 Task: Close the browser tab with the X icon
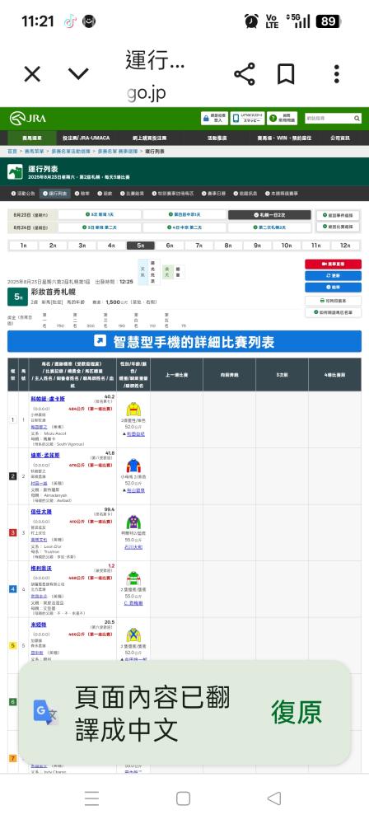32,74
